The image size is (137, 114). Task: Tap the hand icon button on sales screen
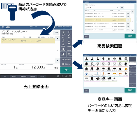[x=63, y=54]
